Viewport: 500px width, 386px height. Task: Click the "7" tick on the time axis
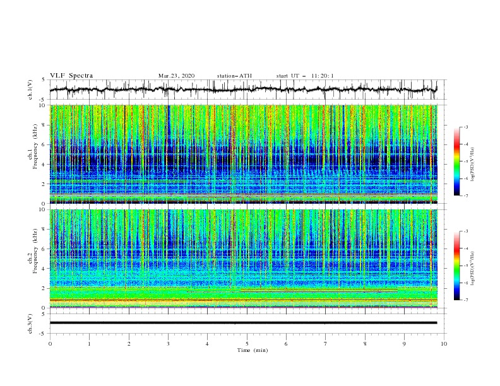click(x=326, y=344)
